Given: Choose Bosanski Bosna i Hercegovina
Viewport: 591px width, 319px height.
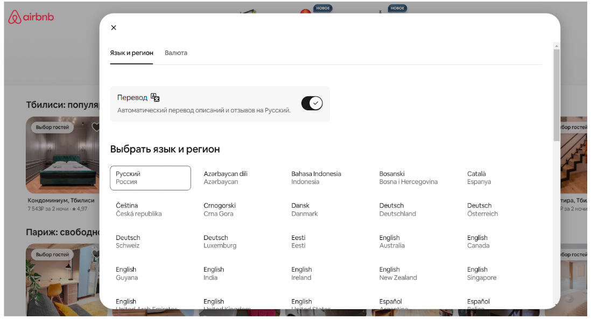Looking at the screenshot, I should pos(408,178).
